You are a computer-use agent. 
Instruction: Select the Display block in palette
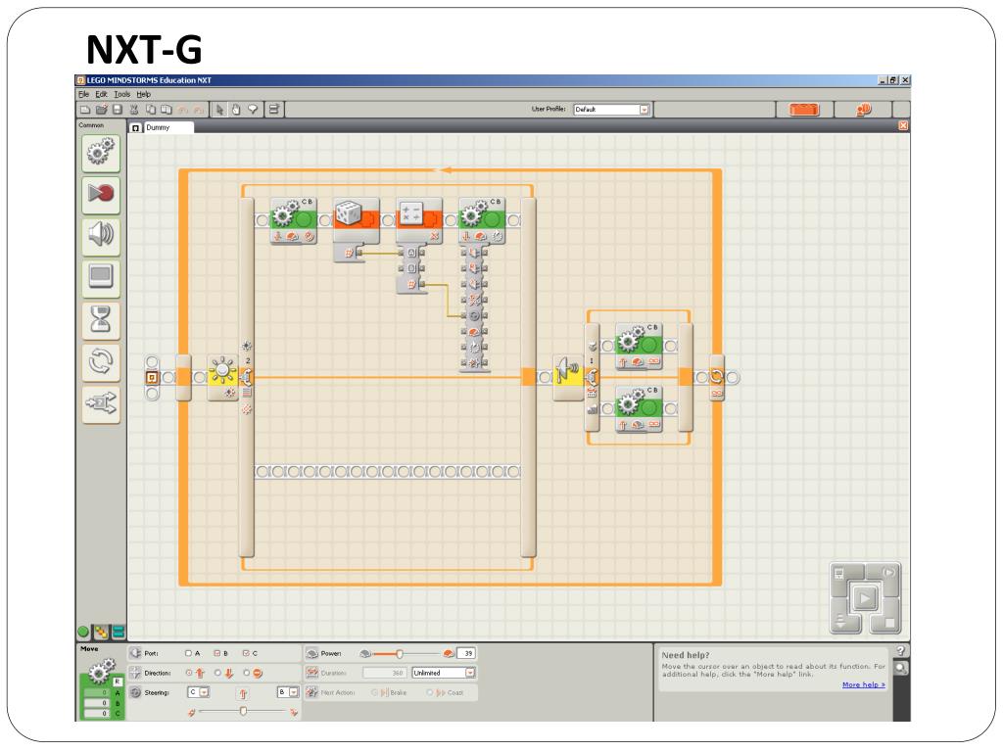click(x=101, y=277)
